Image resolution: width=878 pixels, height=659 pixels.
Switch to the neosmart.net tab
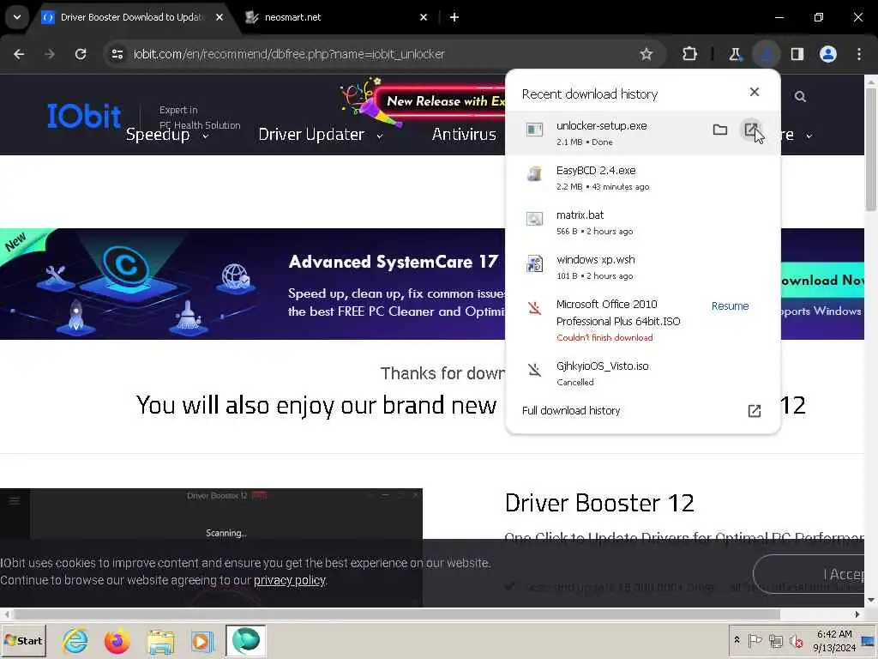pos(336,17)
